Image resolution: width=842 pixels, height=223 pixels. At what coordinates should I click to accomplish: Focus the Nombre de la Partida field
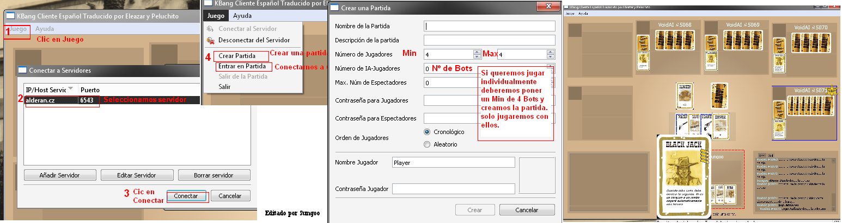(x=489, y=26)
